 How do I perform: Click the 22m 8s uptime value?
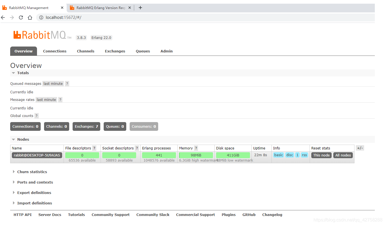(x=260, y=155)
